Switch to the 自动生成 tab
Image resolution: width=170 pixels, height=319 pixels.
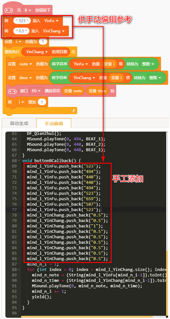tap(19, 123)
